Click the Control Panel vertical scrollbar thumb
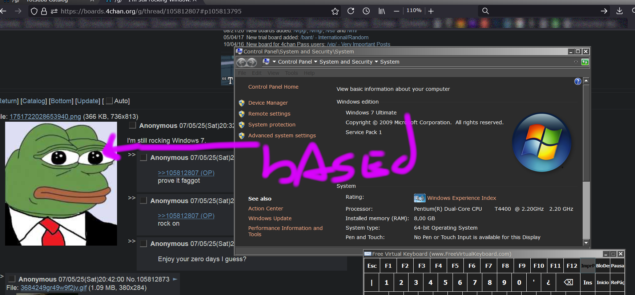Screen dimensions: 635x295 point(586,133)
